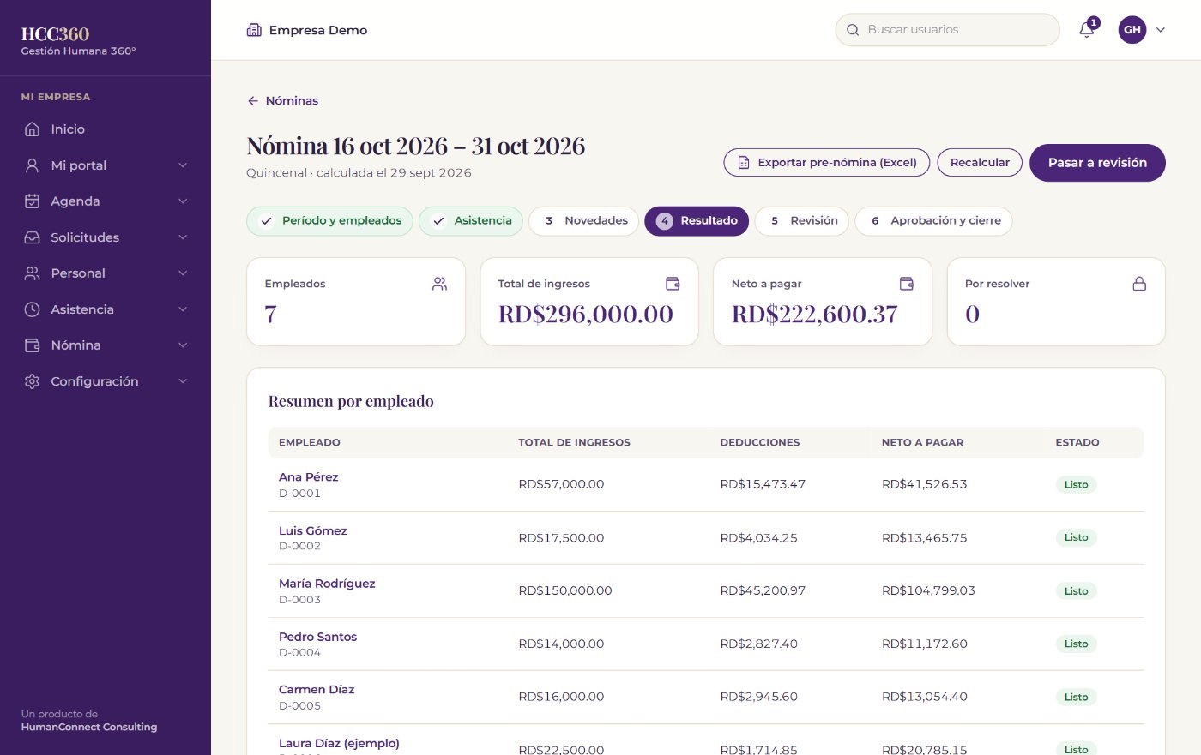Expand the Configuración submenu chevron
Viewport: 1201px width, 755px height.
[183, 381]
